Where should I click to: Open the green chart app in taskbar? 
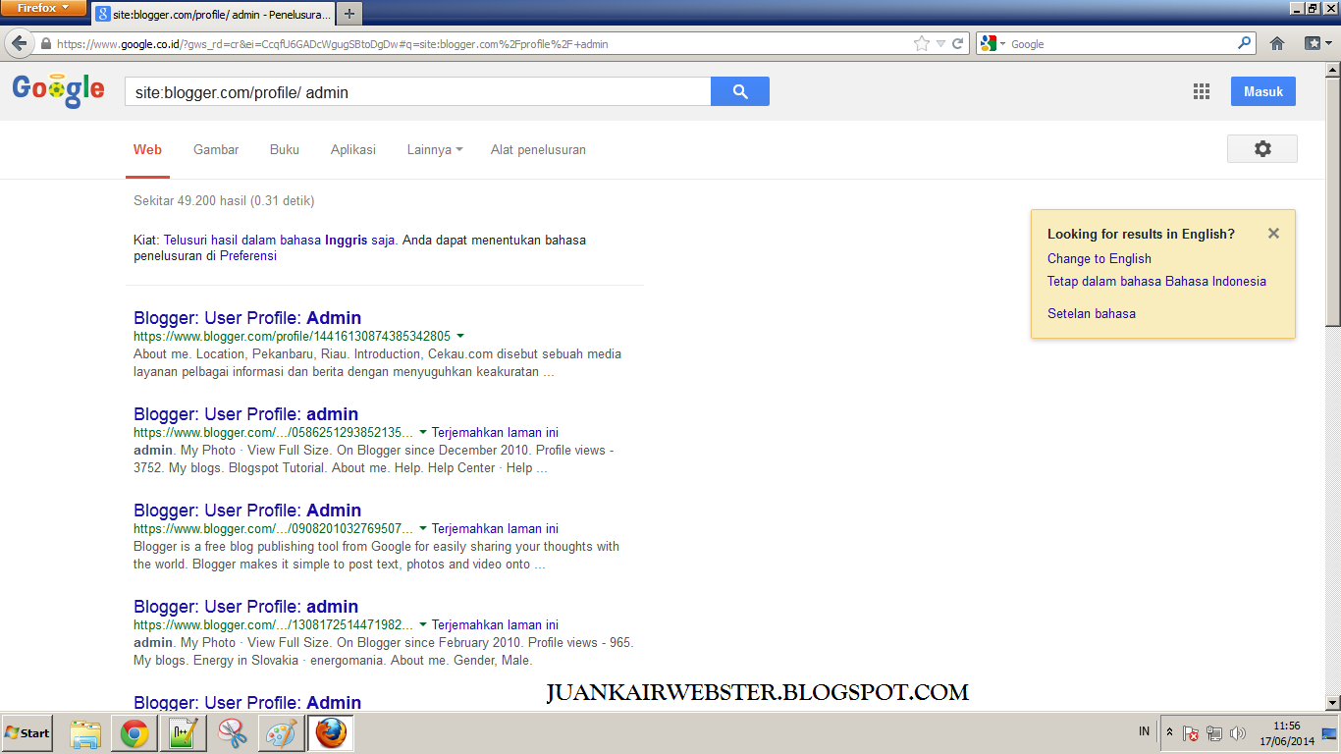183,733
